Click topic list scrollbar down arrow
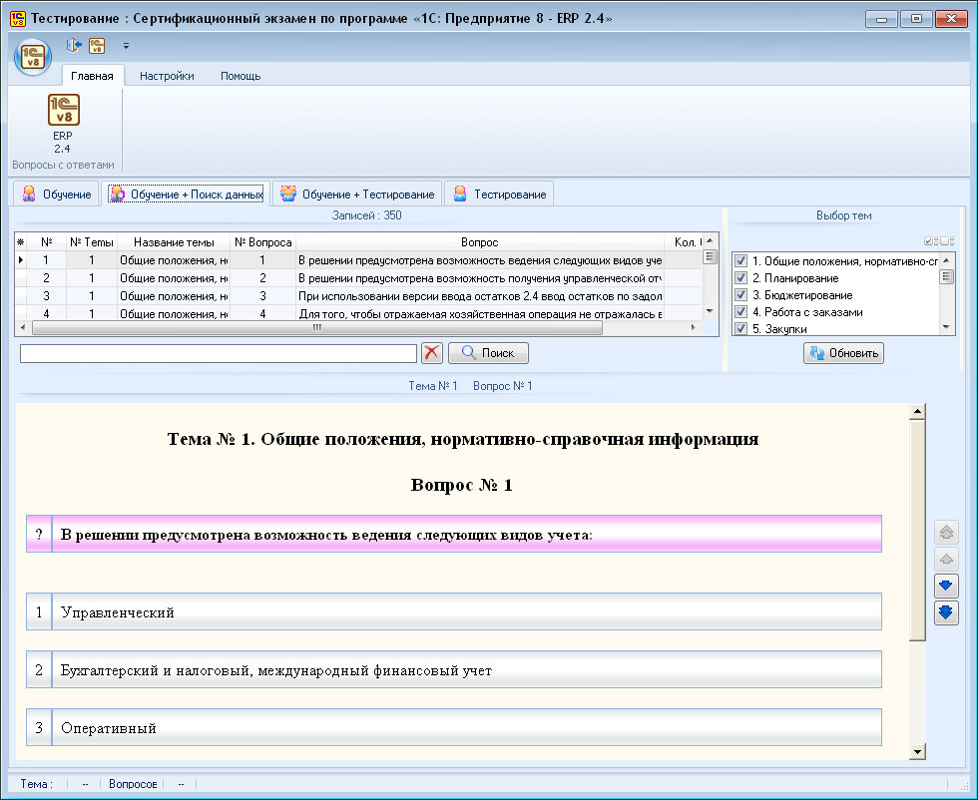The image size is (978, 800). (x=946, y=327)
